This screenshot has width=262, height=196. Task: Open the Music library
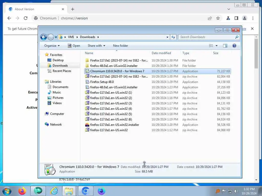(57, 92)
